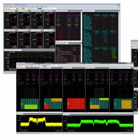Screen dimensions: 138x139
Task: Click the black color scheme toolbar icon
Action: coord(41,8)
